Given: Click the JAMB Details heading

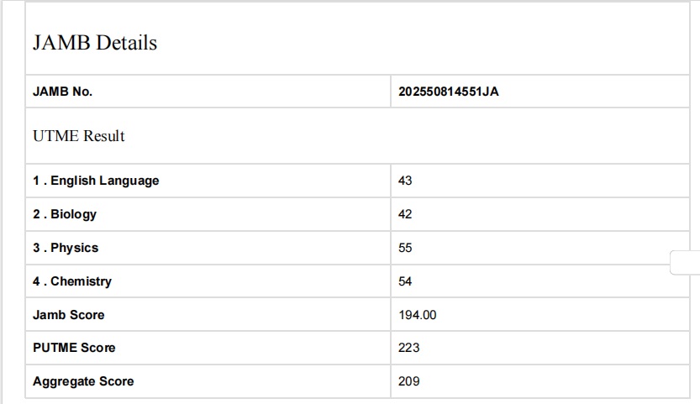Looking at the screenshot, I should (x=95, y=43).
